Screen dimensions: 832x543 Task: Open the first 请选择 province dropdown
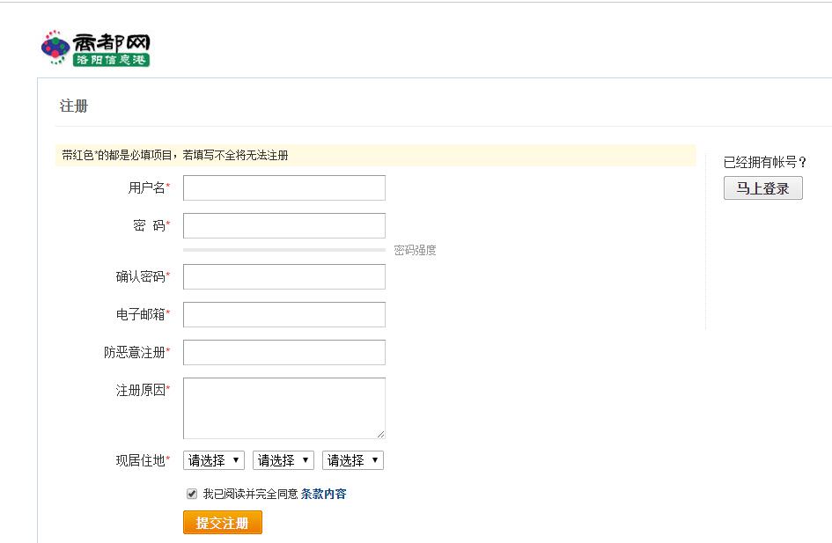pyautogui.click(x=213, y=459)
